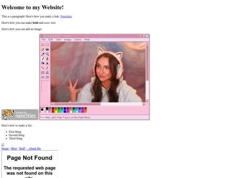Open the View menu in Paint
Screen dimensions: 237x178
coord(58,40)
